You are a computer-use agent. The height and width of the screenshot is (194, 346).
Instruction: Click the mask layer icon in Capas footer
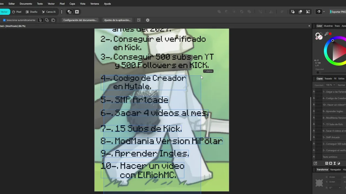point(331,163)
